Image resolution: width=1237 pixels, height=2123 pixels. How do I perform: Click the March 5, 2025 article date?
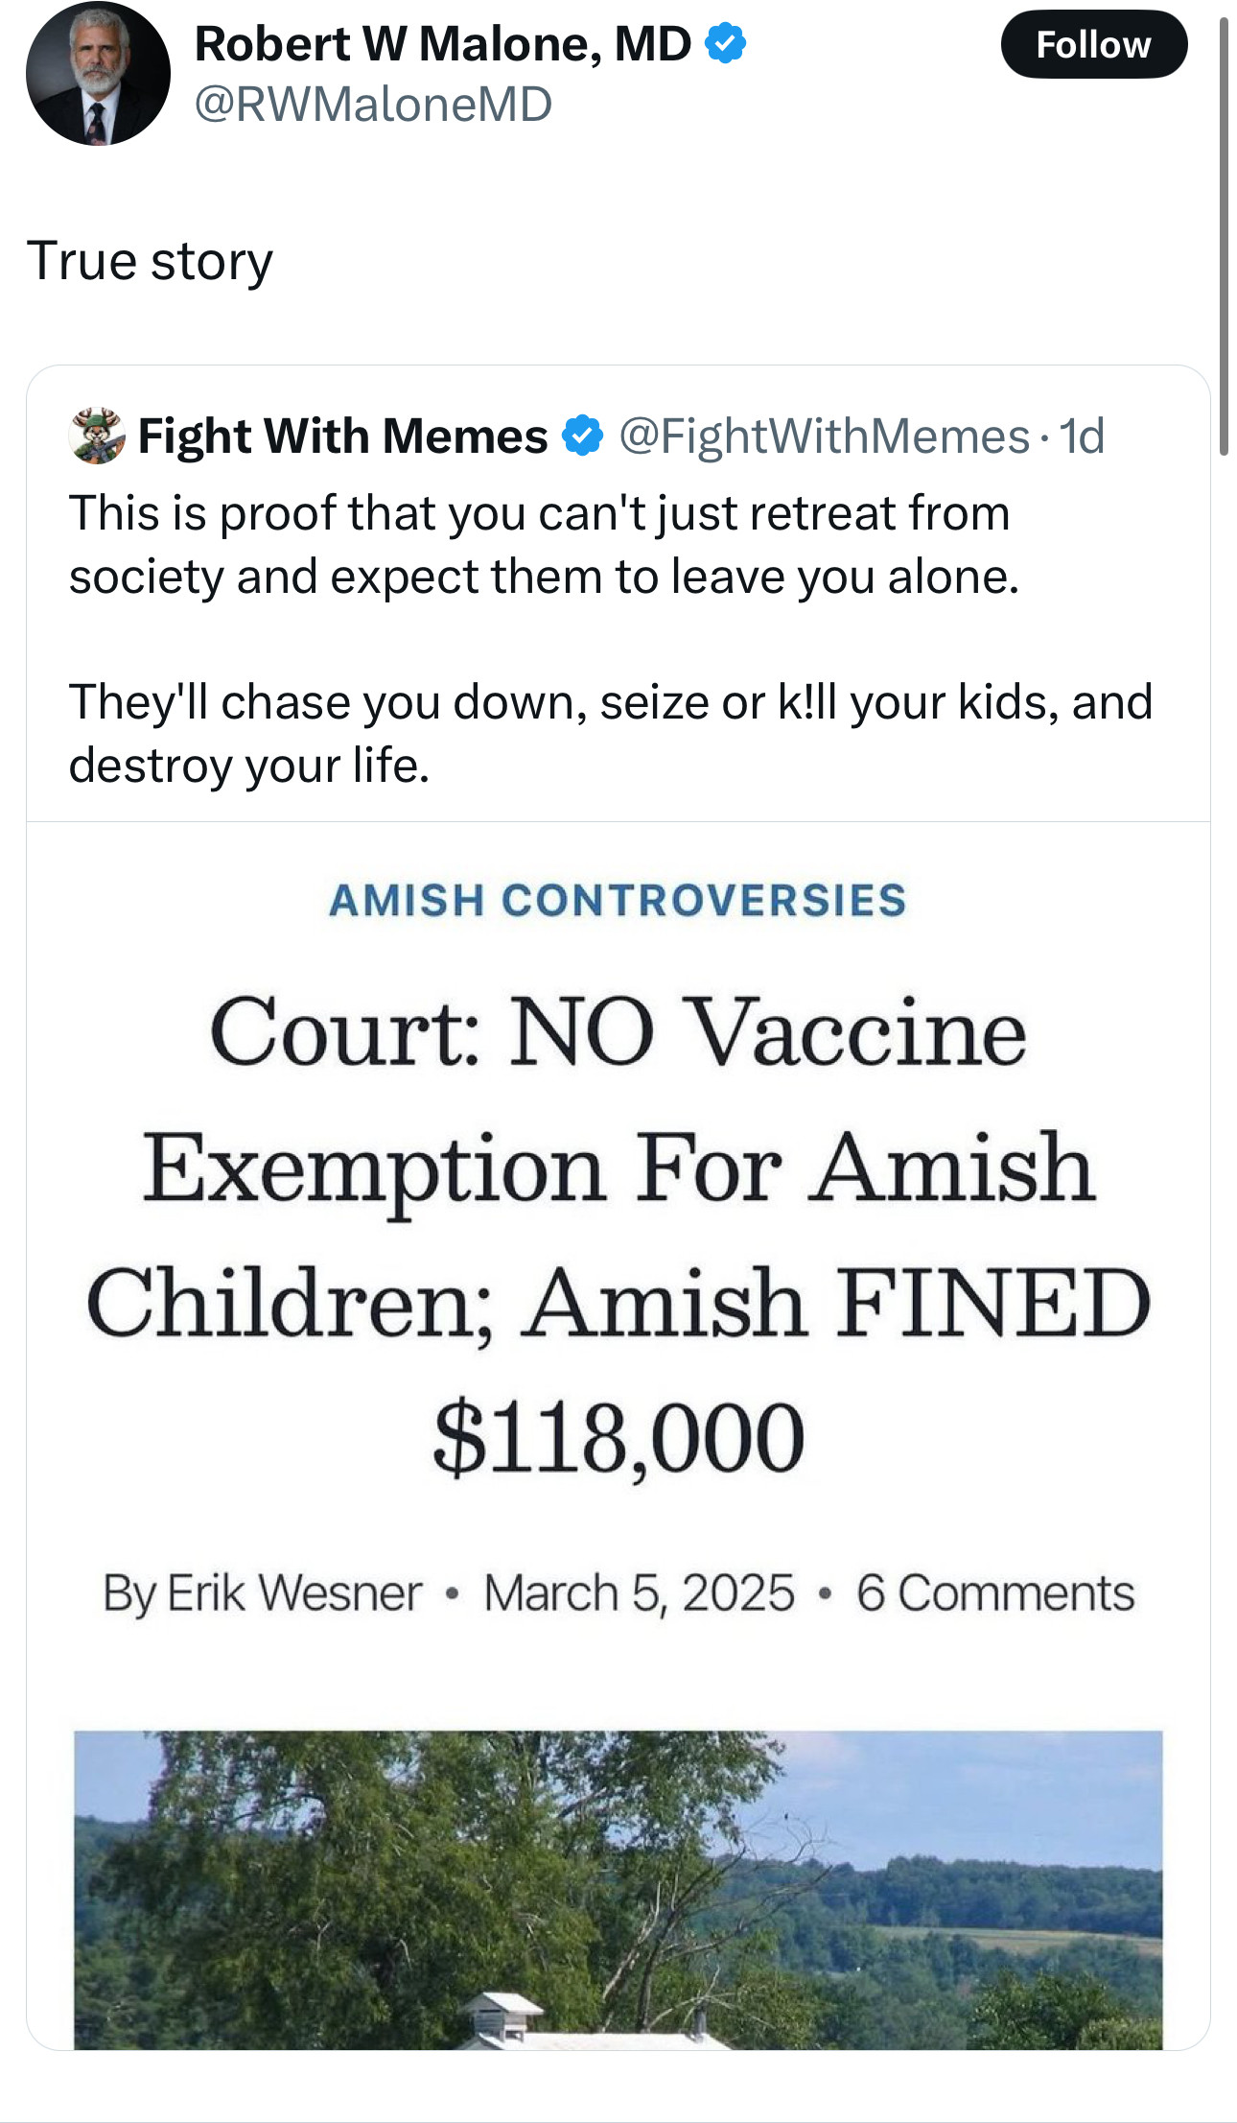[x=639, y=1593]
